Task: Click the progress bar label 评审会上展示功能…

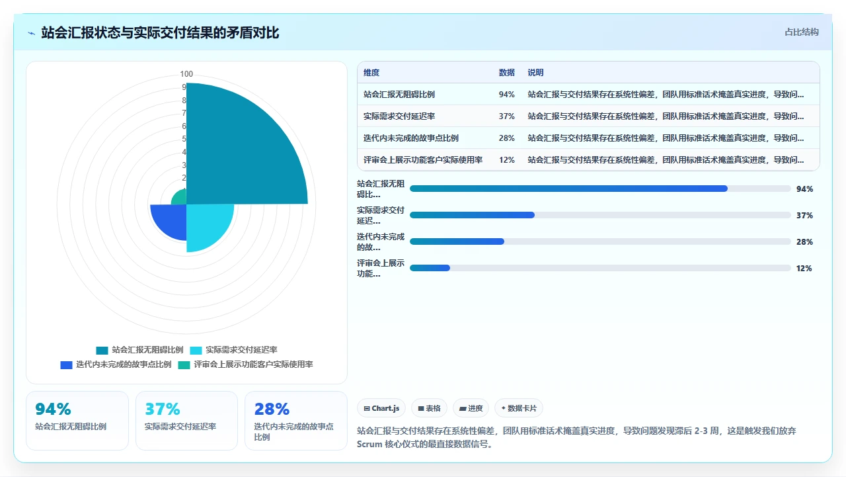Action: coord(381,268)
